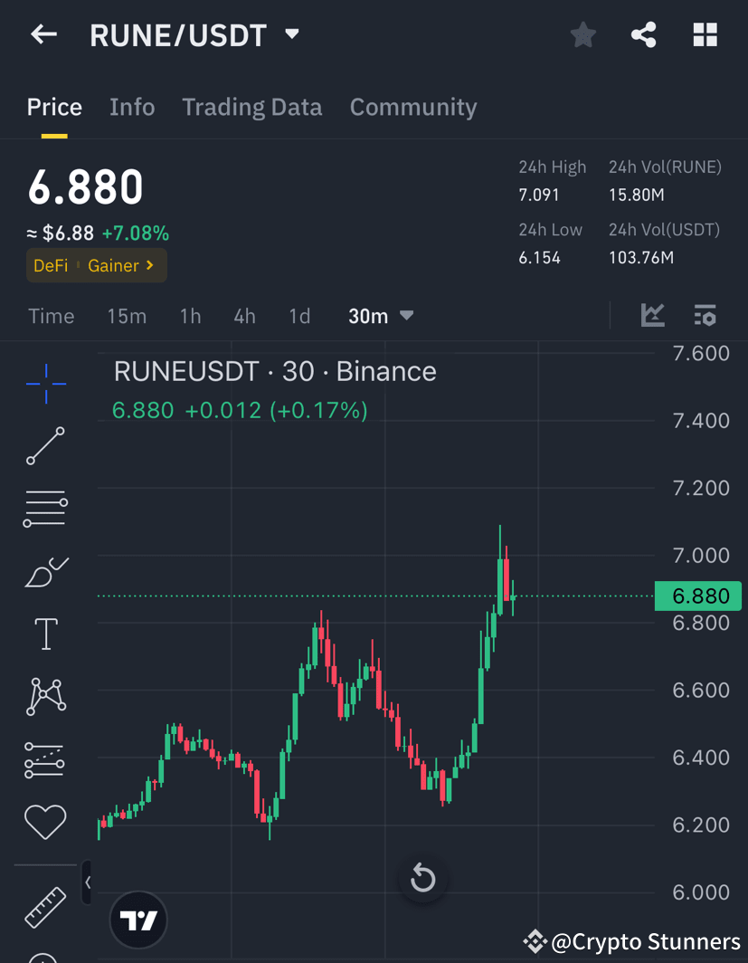Screen dimensions: 748x963
Task: Collapse the drawing toolbar with the chevron
Action: [86, 882]
